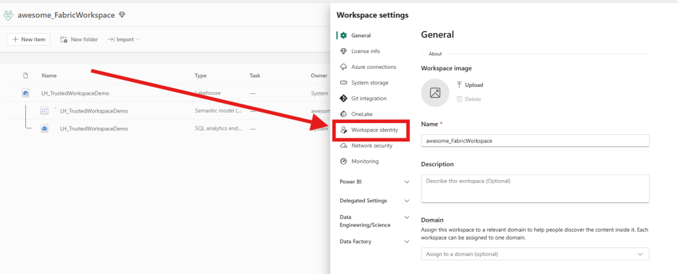
Task: Click the General gear icon
Action: pyautogui.click(x=344, y=36)
